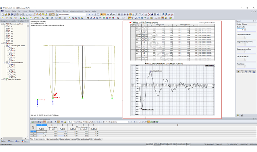Toggle Deformações globais checkbox
Image resolution: width=257 pixels, height=152 pixels.
click(x=5, y=24)
